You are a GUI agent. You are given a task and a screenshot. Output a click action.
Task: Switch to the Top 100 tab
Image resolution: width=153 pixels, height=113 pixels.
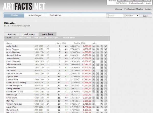12,34
